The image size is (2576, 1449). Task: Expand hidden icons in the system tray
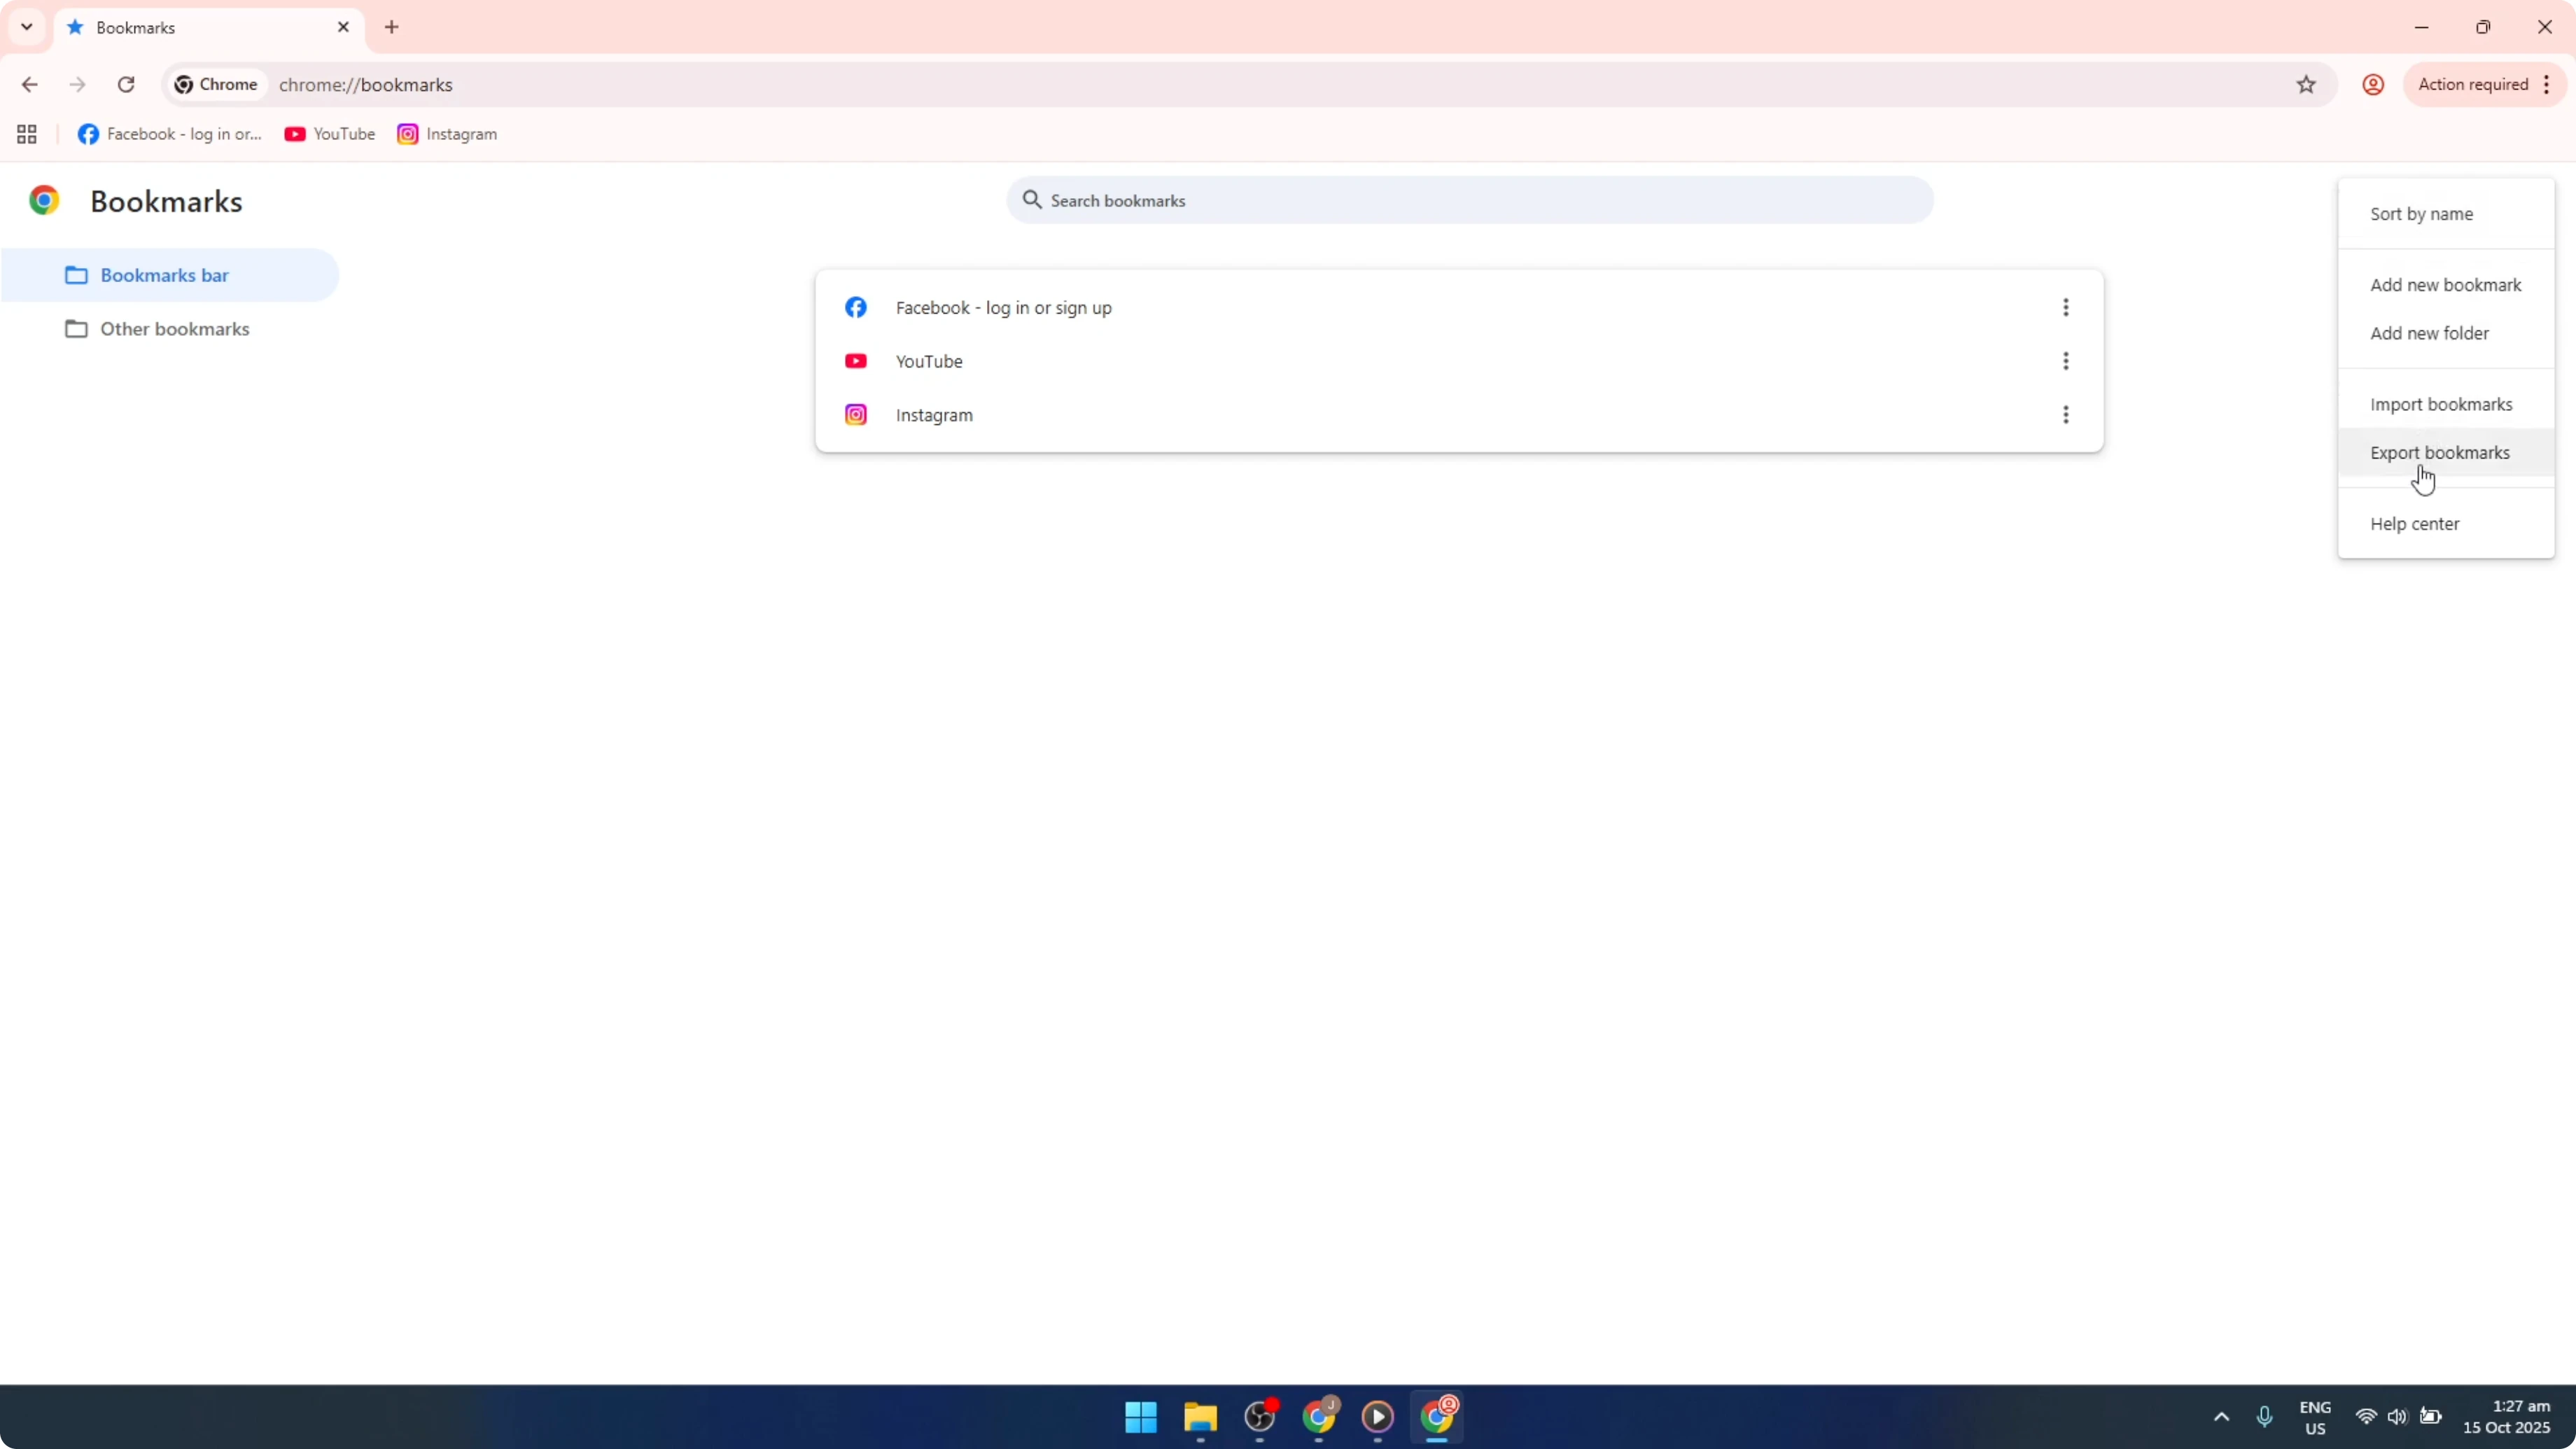point(2220,1417)
